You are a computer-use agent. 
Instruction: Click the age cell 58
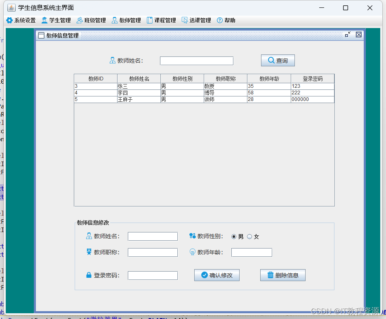(269, 93)
